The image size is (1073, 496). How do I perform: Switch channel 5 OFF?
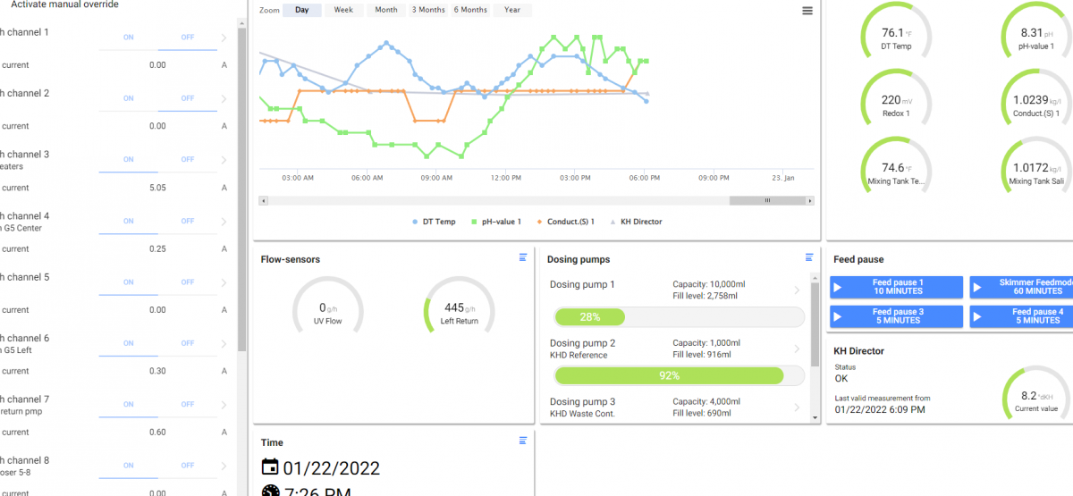(x=187, y=282)
